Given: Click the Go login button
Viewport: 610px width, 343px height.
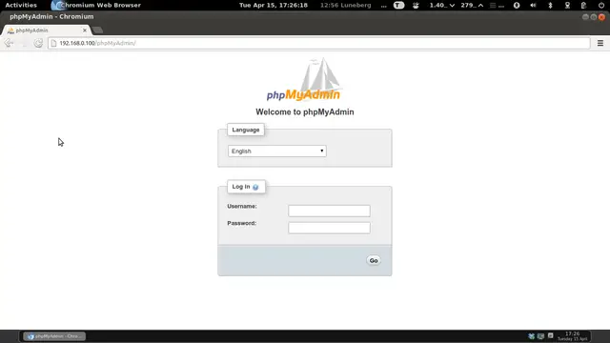Looking at the screenshot, I should click(374, 260).
